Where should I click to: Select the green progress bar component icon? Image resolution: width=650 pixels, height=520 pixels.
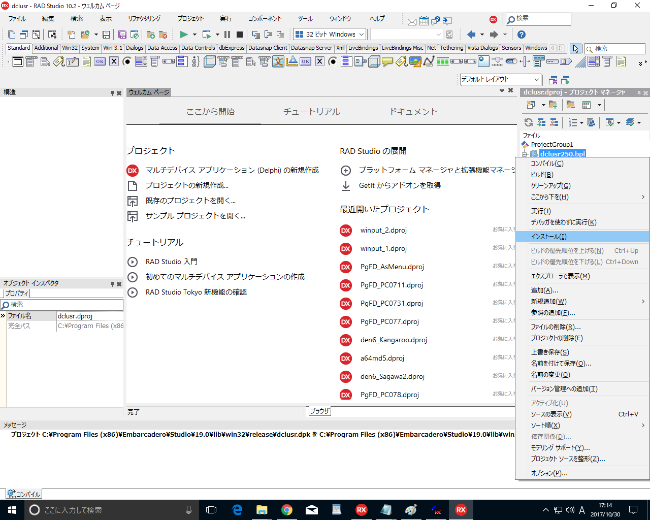tap(443, 61)
